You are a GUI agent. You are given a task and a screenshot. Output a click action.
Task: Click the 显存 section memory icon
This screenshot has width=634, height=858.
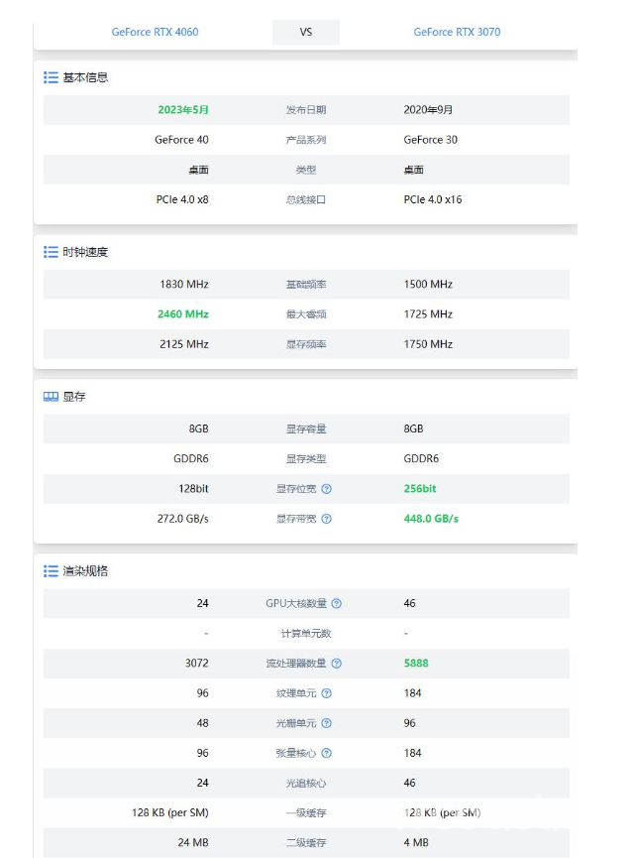pos(51,397)
